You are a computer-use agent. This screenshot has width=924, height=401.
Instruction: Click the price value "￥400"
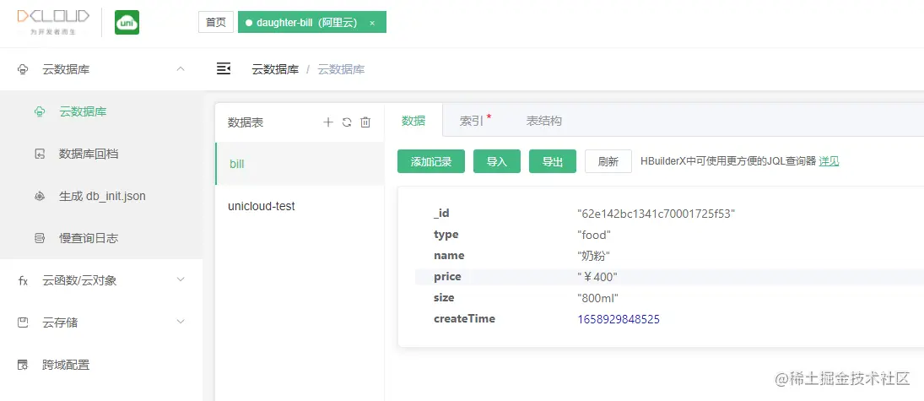[597, 277]
